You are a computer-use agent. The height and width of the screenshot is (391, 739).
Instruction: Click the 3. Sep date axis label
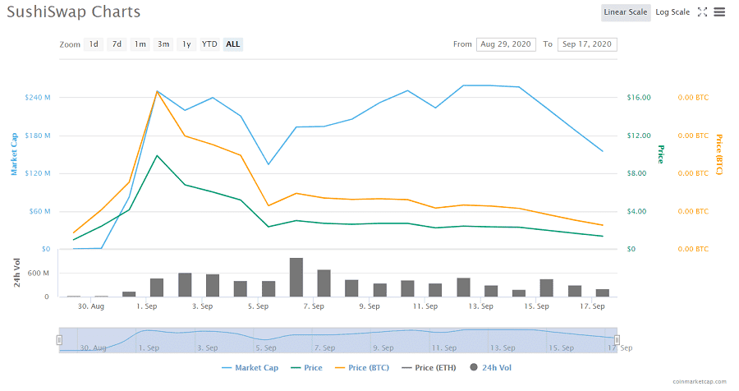point(202,306)
